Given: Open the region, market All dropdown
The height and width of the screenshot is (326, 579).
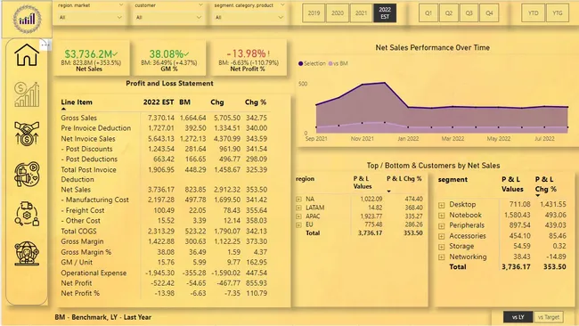Looking at the screenshot, I should (x=91, y=17).
